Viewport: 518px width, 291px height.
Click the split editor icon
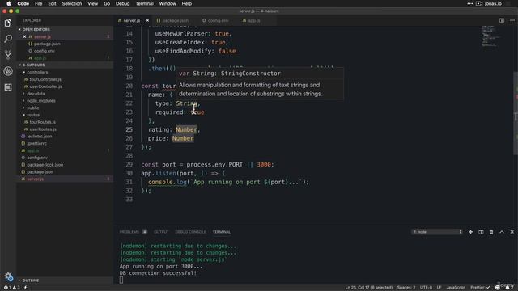coord(502,20)
